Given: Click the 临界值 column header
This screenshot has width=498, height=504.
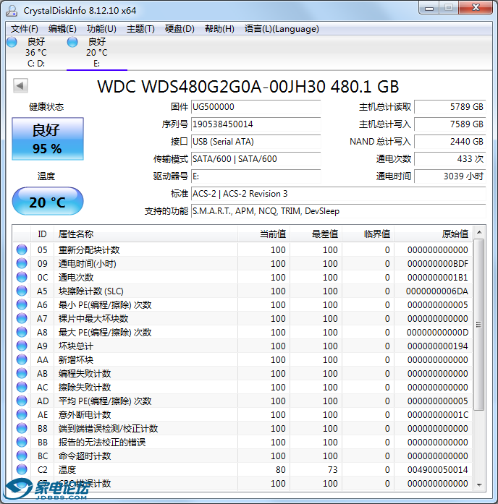Looking at the screenshot, I should pyautogui.click(x=368, y=234).
